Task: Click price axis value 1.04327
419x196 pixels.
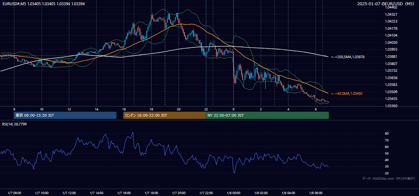Action: 391,14
